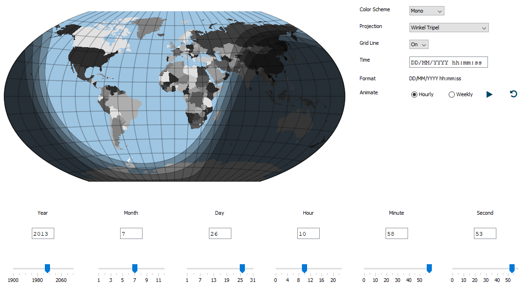Screen dimensions: 523x288
Task: Click the Second value box showing 53
Action: (485, 233)
